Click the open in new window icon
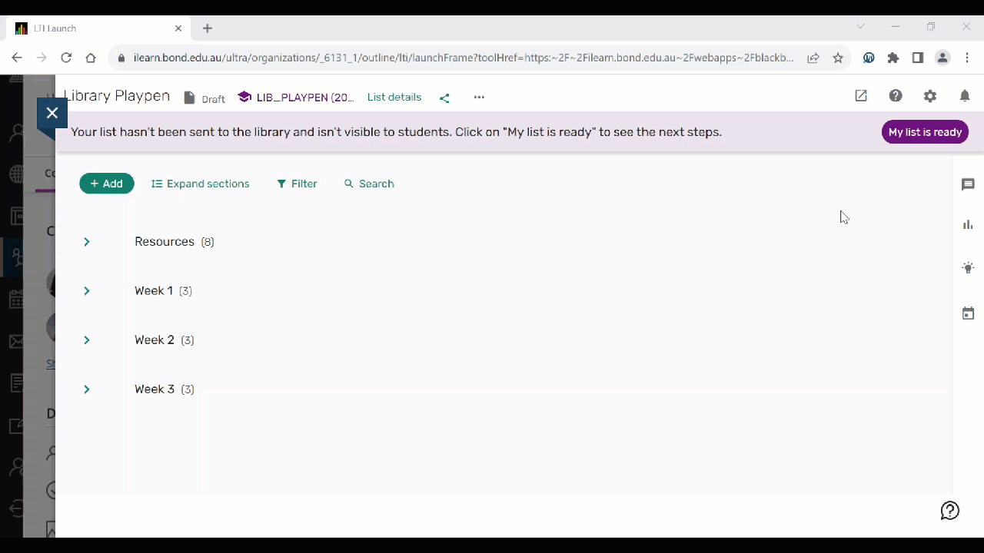 [861, 96]
